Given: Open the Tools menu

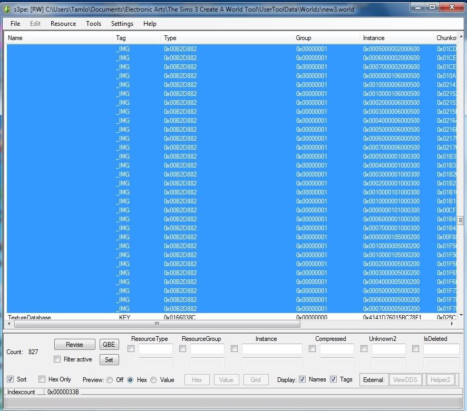Looking at the screenshot, I should (x=93, y=24).
